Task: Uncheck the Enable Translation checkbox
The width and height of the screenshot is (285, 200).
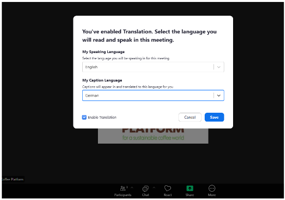Action: coord(84,117)
